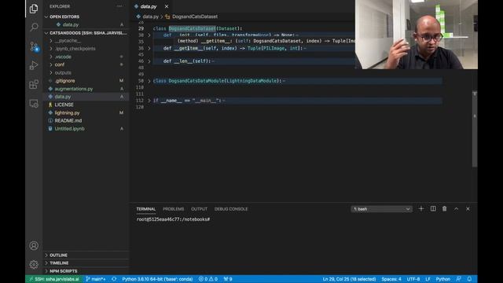Viewport: 503px width, 283px height.
Task: Change indentation via Spaces: 4
Action: [x=391, y=279]
